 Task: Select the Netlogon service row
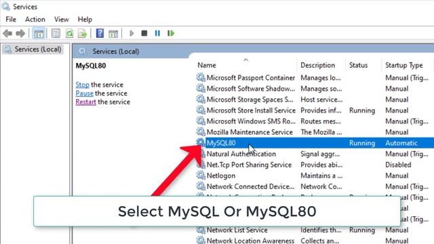315,176
